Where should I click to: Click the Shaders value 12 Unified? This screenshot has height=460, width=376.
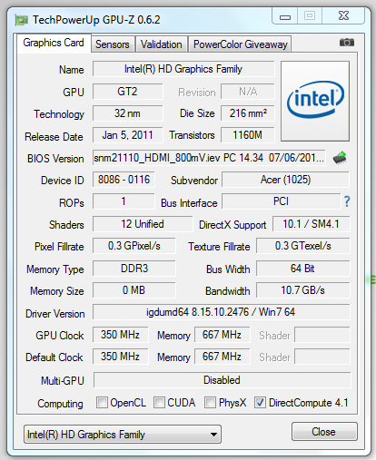(x=143, y=224)
